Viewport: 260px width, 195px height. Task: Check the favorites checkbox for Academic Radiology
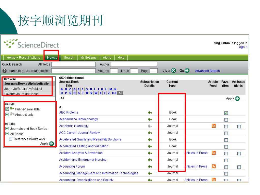[226, 126]
